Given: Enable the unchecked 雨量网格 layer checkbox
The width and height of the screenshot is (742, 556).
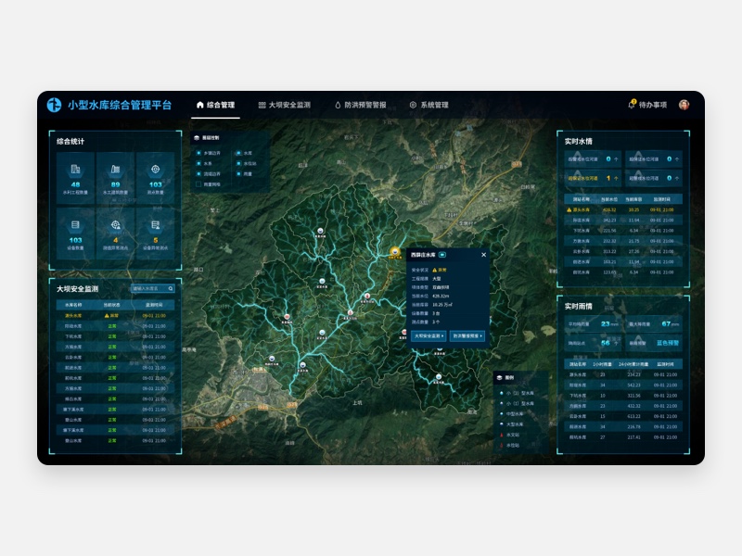Looking at the screenshot, I should (x=198, y=184).
